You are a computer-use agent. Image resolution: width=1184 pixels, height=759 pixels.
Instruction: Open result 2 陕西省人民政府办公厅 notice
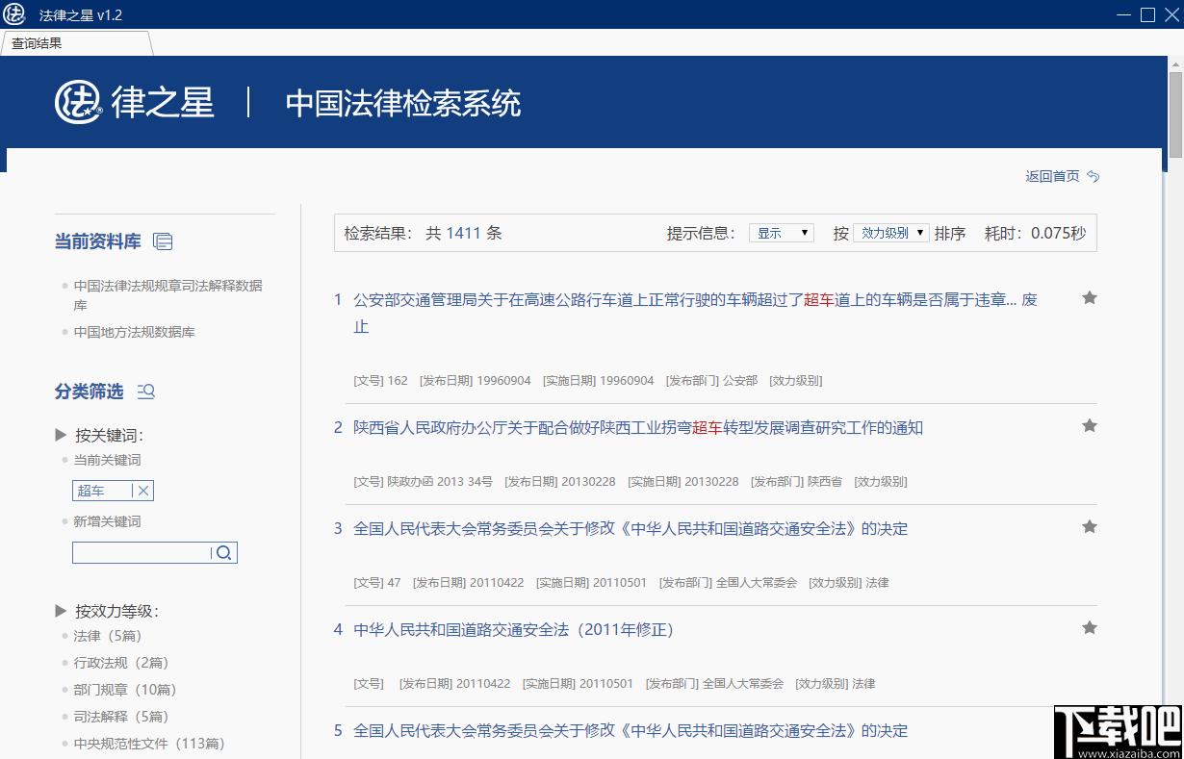click(x=638, y=427)
